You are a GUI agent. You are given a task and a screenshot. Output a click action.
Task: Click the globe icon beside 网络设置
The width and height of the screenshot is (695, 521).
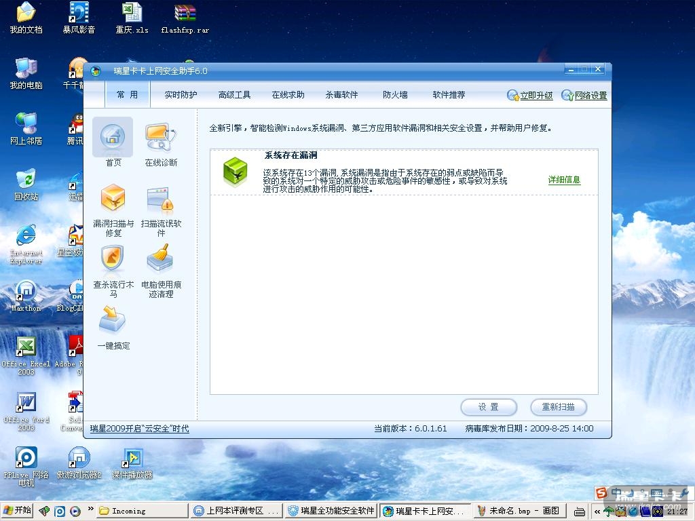click(567, 95)
